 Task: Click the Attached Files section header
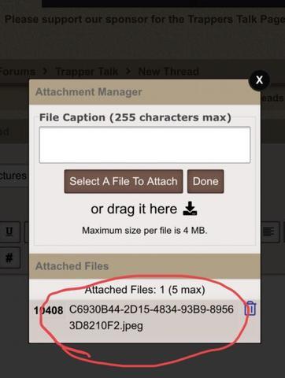145,266
